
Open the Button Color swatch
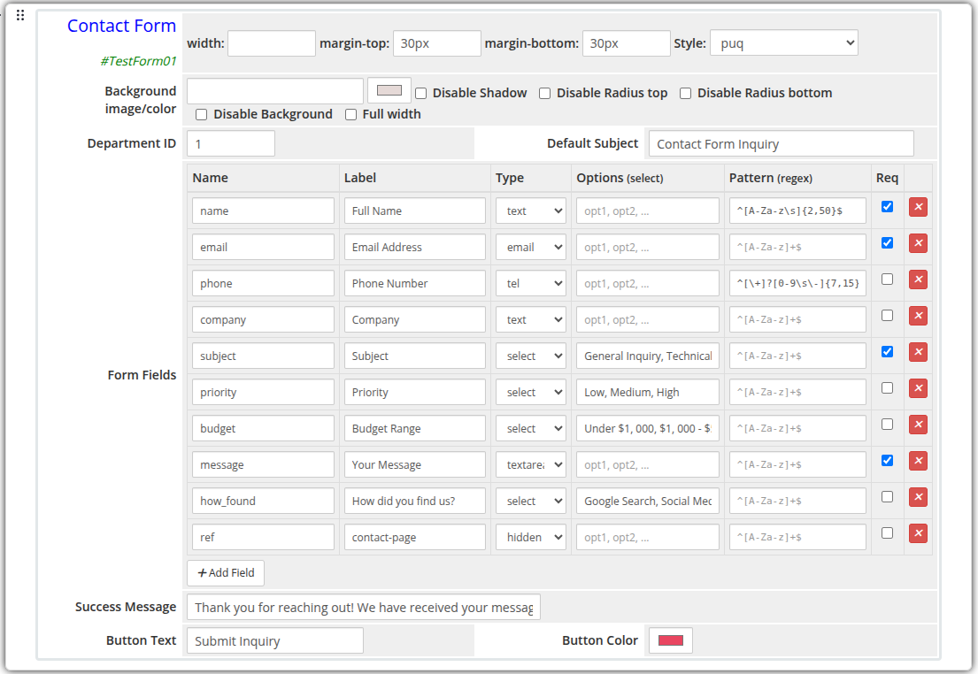[671, 640]
